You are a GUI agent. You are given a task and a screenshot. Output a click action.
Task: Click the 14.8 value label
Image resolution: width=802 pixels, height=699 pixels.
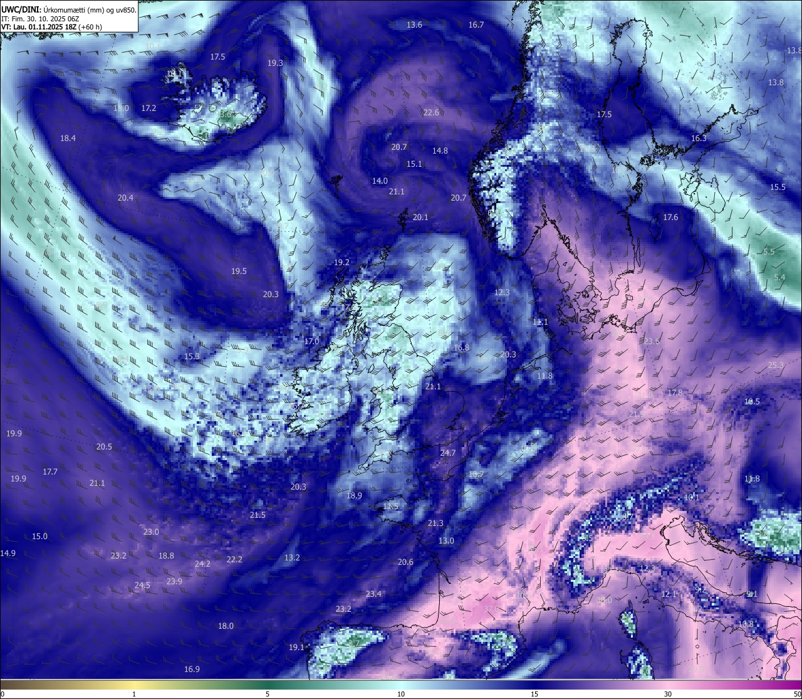pos(440,151)
